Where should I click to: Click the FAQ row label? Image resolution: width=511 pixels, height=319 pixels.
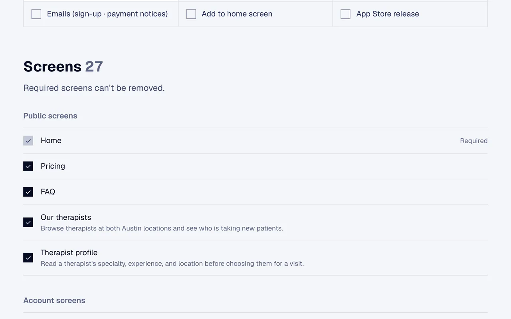pyautogui.click(x=48, y=192)
